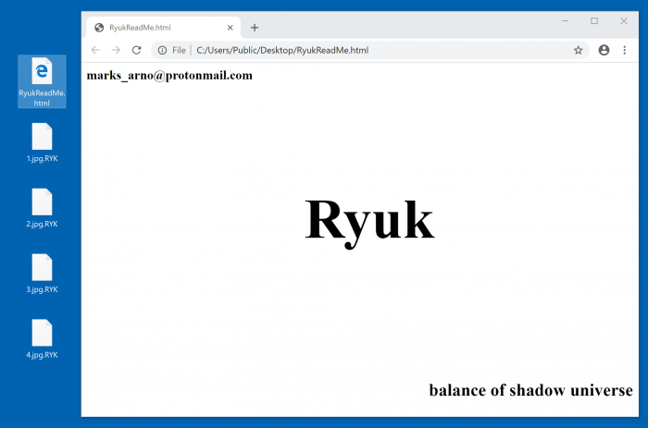This screenshot has width=648, height=428.
Task: Select the 2.jpg.RYK file icon
Action: pos(42,208)
